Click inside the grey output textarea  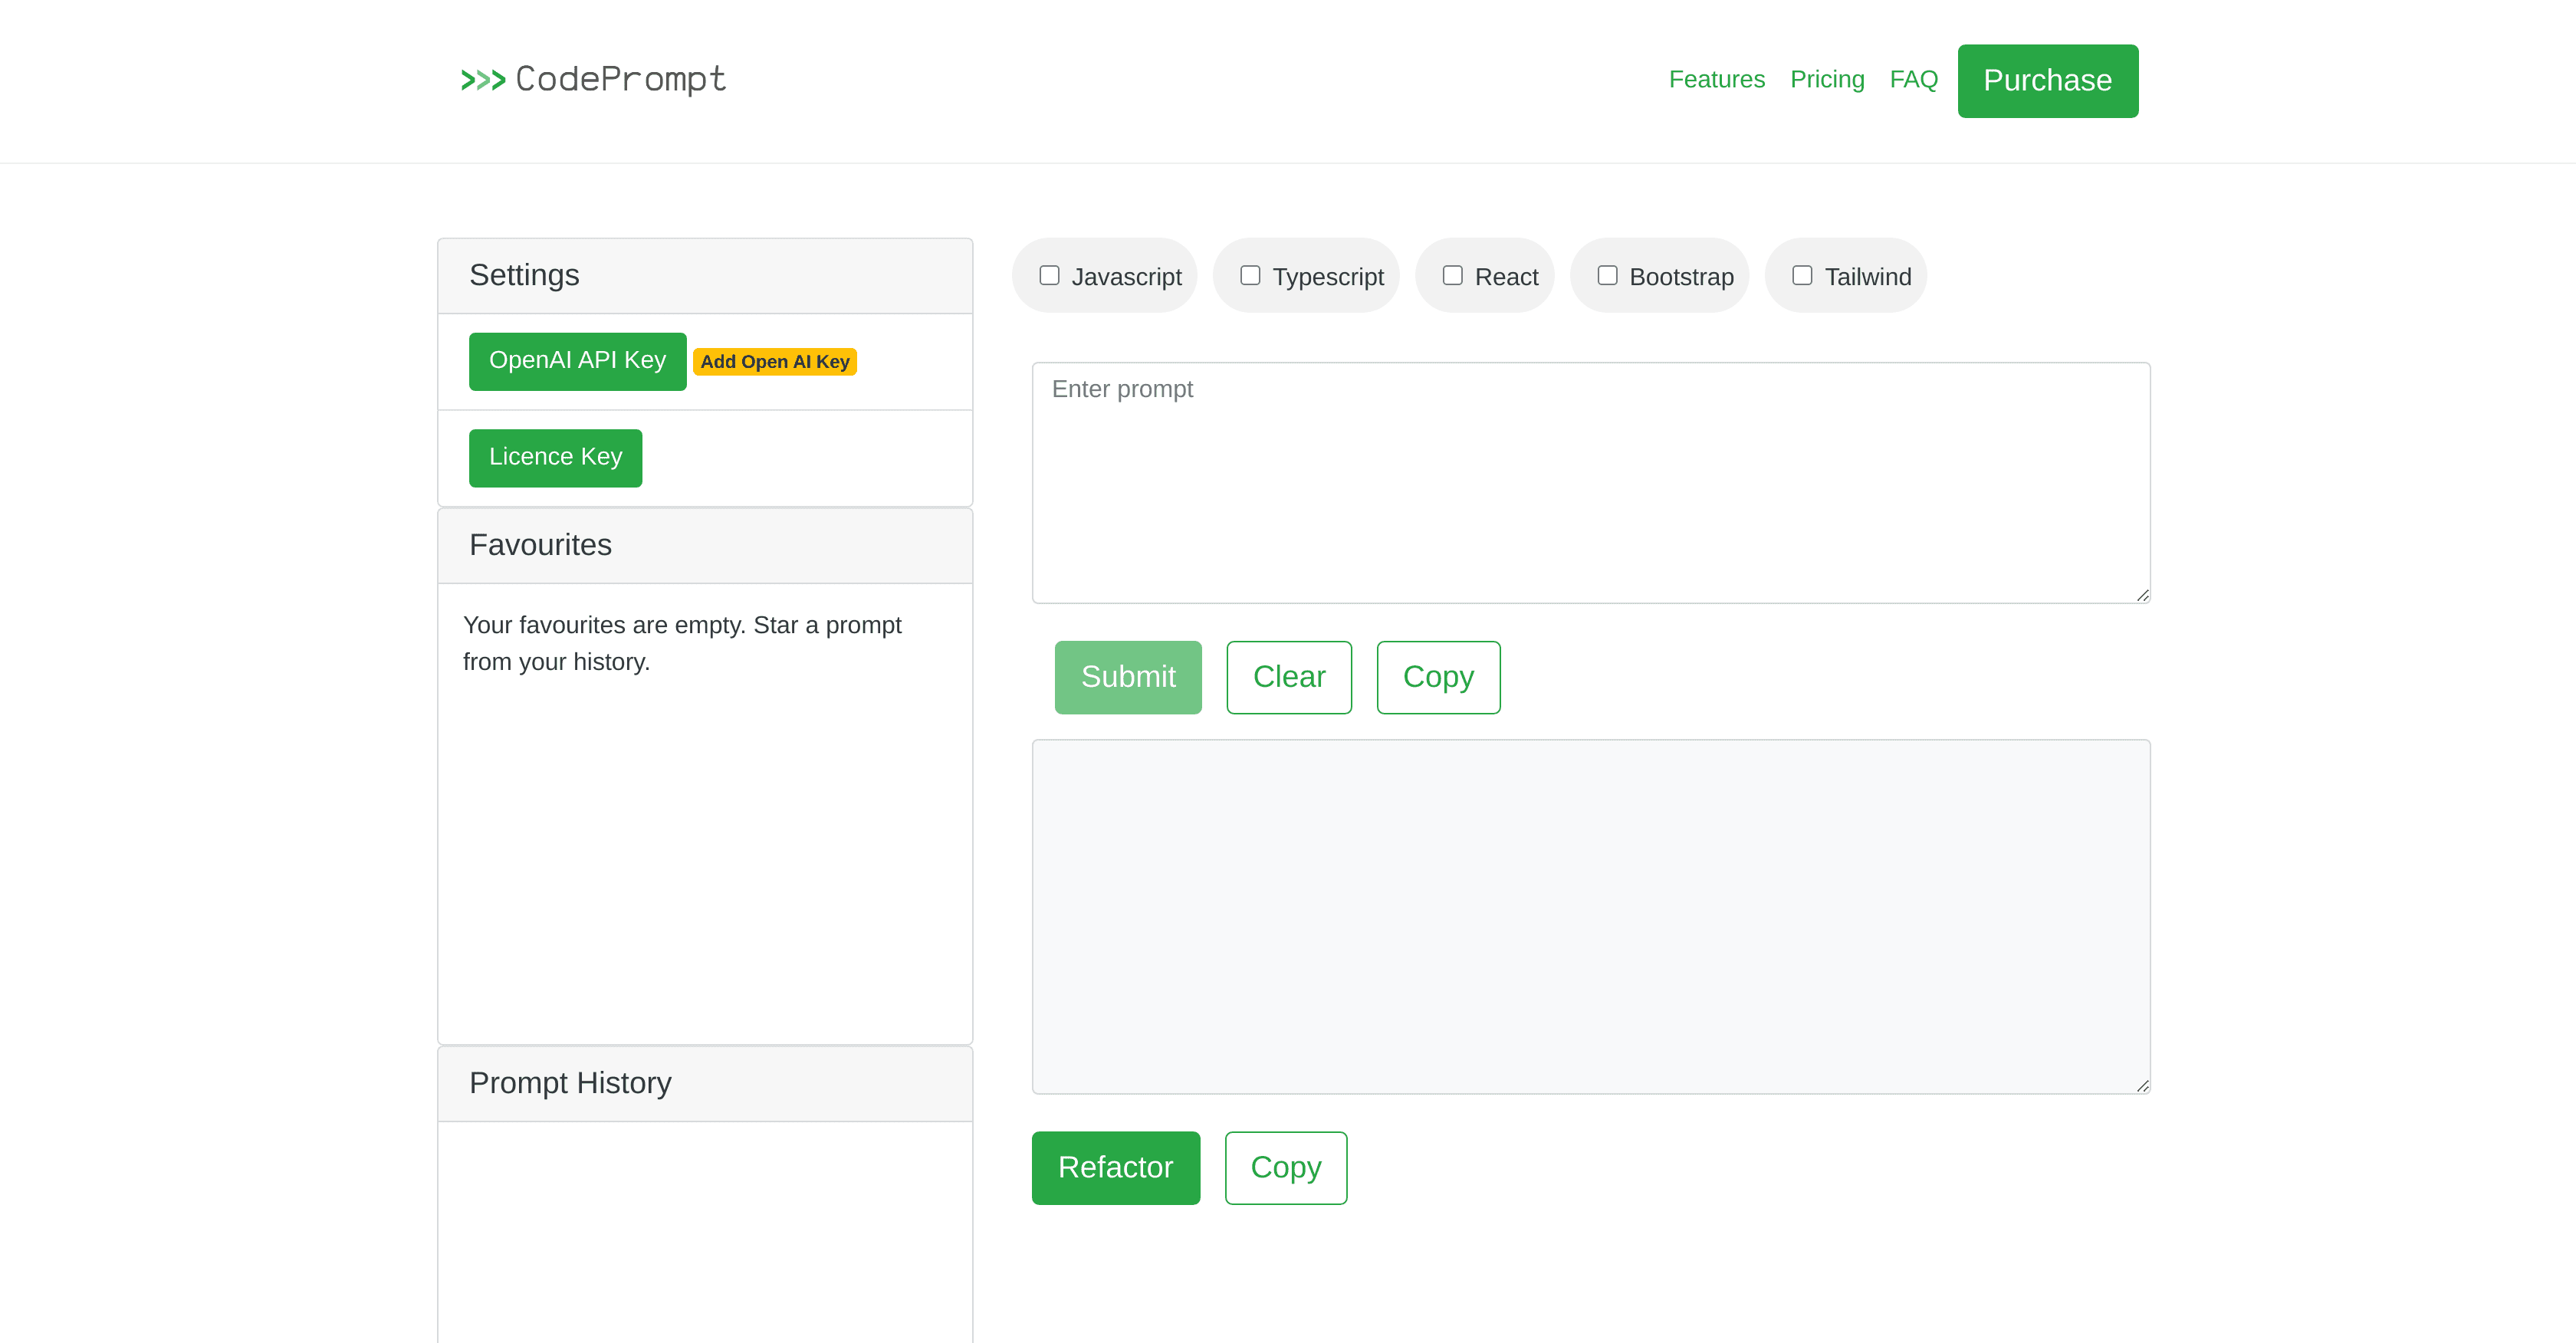[1590, 916]
